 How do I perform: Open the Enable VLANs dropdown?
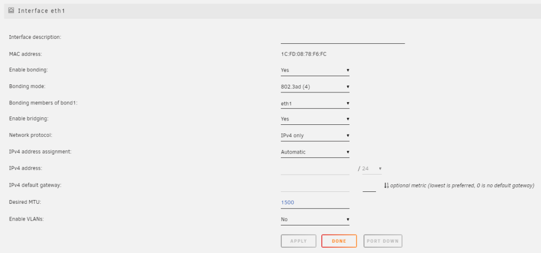click(315, 219)
